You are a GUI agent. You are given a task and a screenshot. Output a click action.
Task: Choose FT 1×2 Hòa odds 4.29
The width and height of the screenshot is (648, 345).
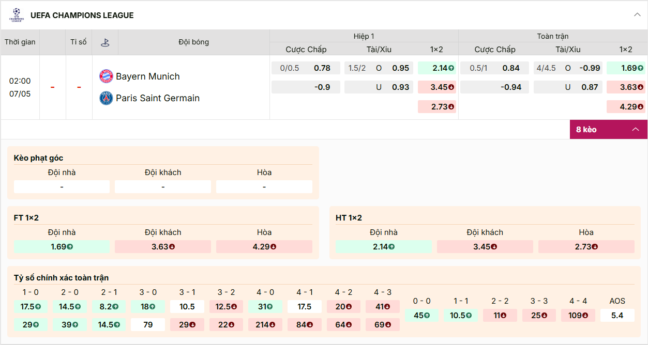point(264,247)
